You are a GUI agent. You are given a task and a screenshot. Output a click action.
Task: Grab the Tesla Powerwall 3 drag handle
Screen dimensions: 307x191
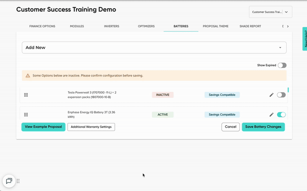pos(26,95)
